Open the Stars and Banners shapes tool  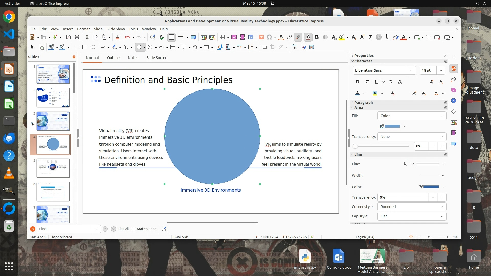click(x=195, y=47)
